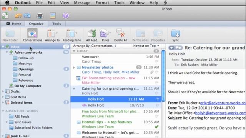Open the File menu
246x138 pixels.
(x=39, y=3)
